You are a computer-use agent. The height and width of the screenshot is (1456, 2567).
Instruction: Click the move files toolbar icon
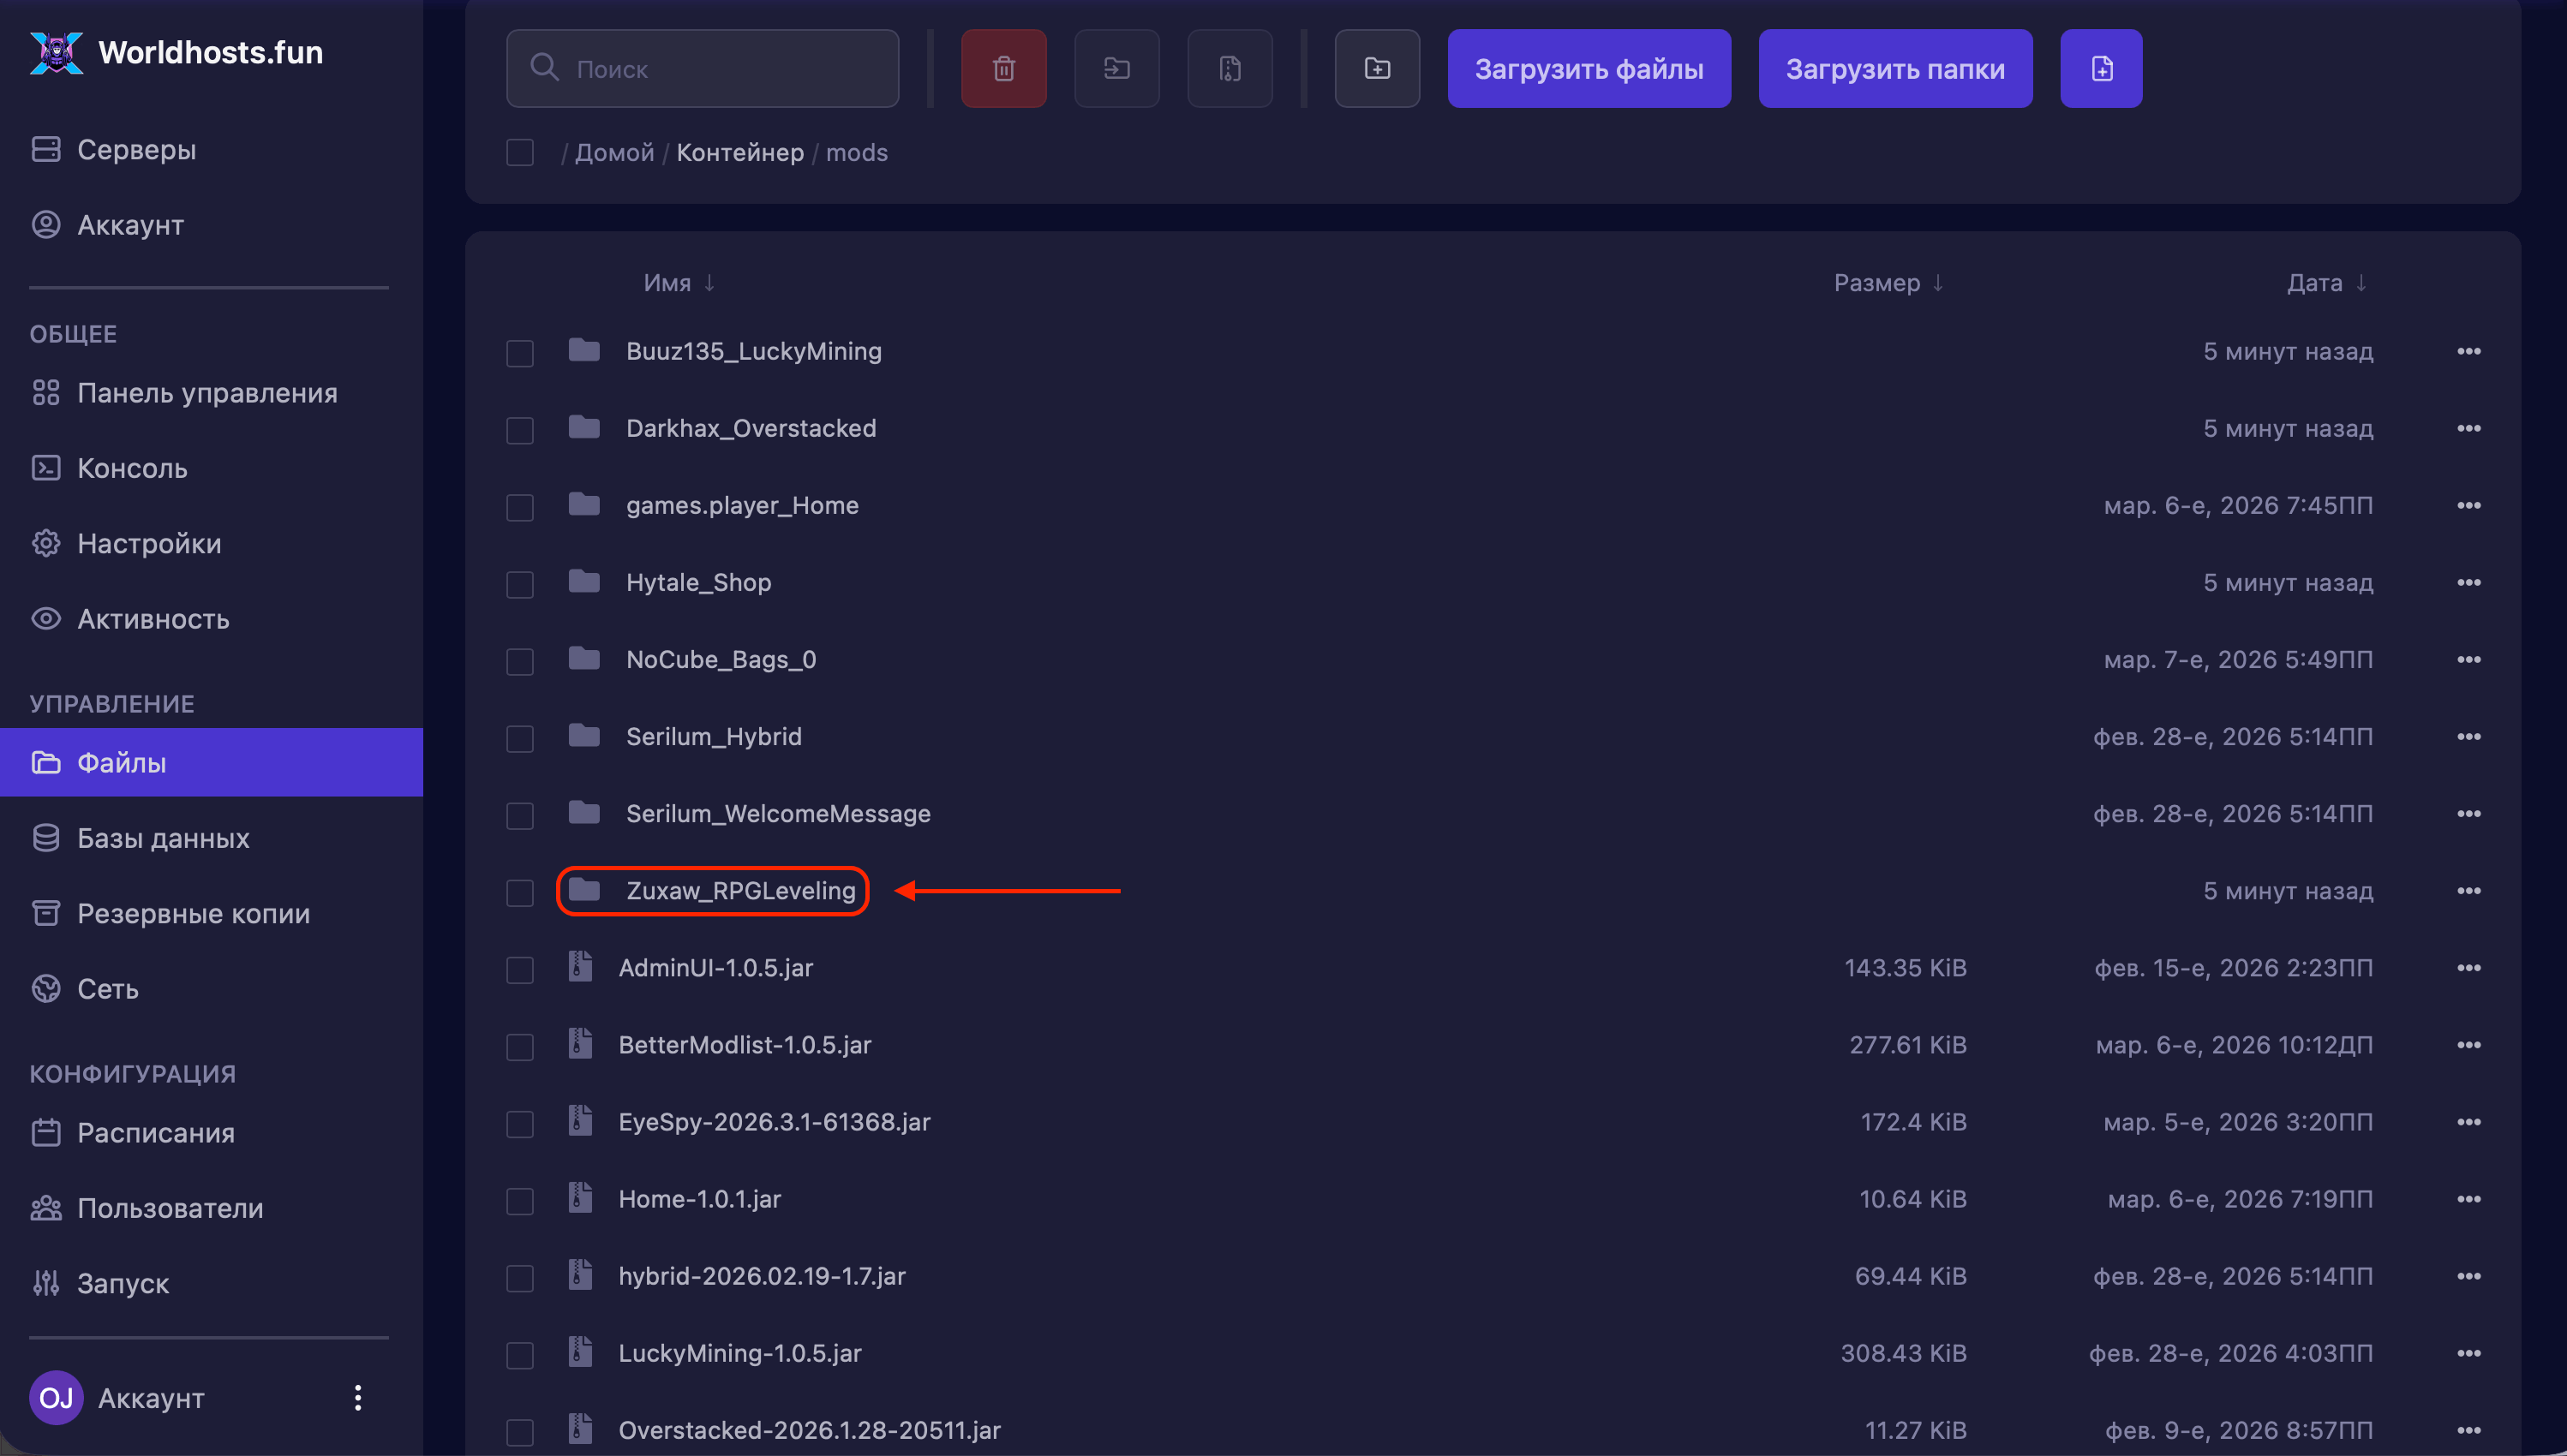tap(1116, 68)
